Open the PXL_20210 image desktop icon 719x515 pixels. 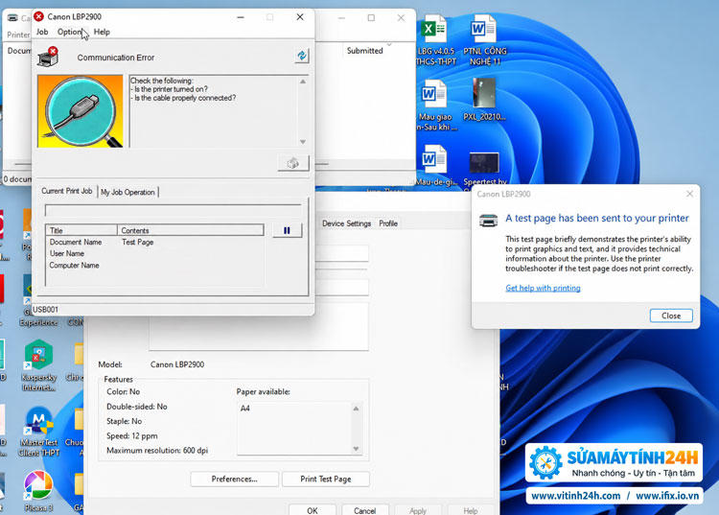tap(484, 100)
